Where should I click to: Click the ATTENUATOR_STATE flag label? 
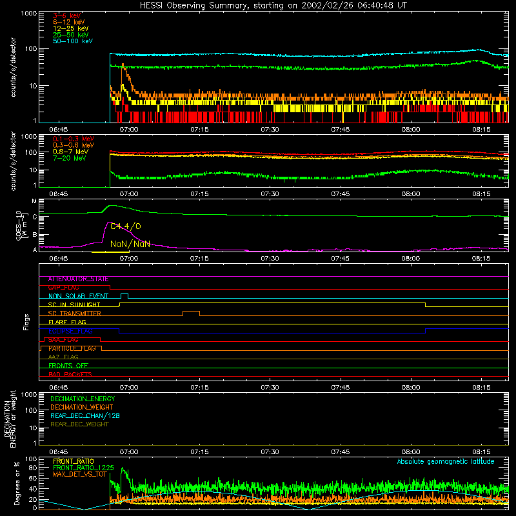[x=78, y=279]
